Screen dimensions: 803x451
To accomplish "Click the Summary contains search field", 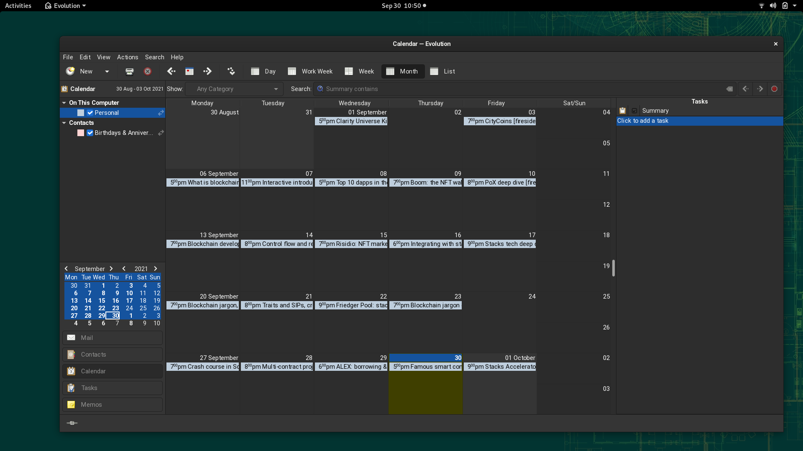I will pos(519,89).
